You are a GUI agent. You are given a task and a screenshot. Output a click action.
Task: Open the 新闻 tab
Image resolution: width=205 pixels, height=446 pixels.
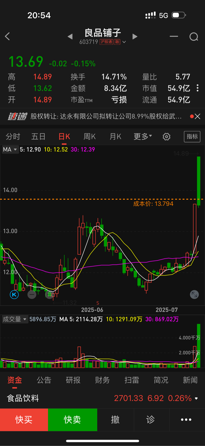(190, 380)
